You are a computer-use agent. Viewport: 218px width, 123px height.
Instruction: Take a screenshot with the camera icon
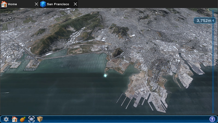point(31,119)
